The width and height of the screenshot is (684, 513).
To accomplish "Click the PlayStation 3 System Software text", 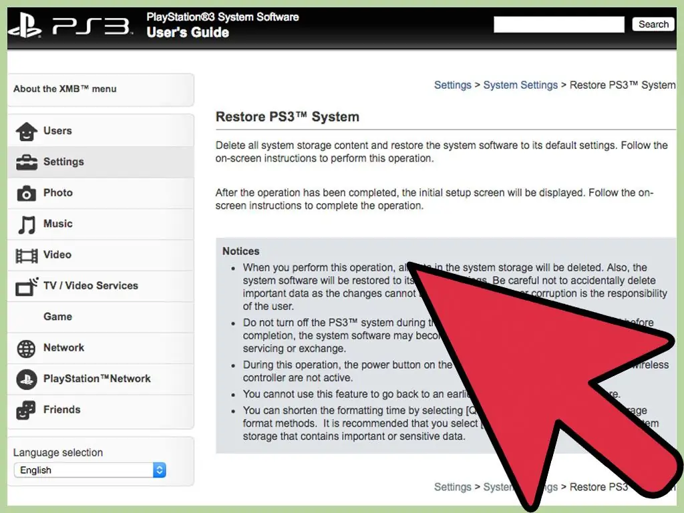I will pos(222,17).
